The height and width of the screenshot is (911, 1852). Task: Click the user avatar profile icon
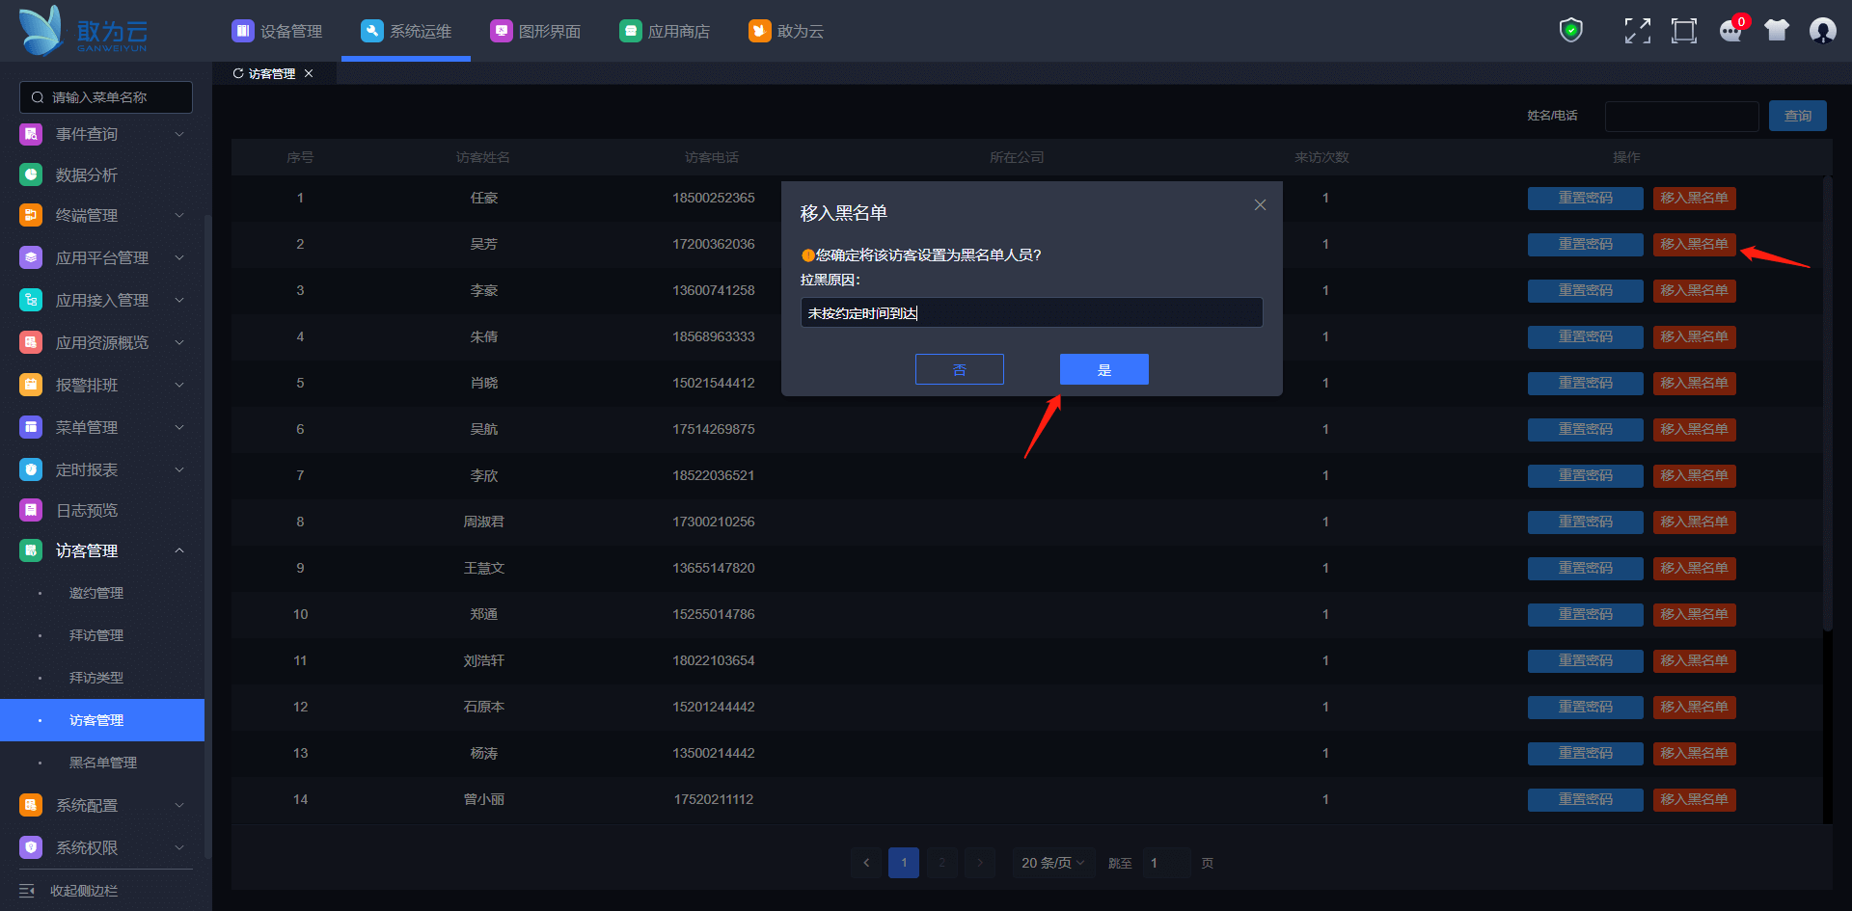(x=1822, y=31)
